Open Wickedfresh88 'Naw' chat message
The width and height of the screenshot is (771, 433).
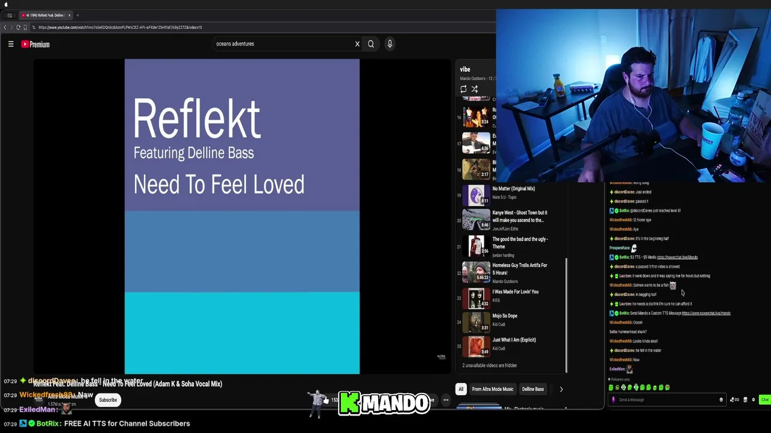click(624, 360)
